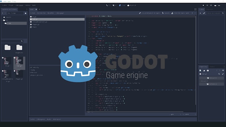Play the edited scene
The width and height of the screenshot is (226, 127).
(x=215, y=5)
